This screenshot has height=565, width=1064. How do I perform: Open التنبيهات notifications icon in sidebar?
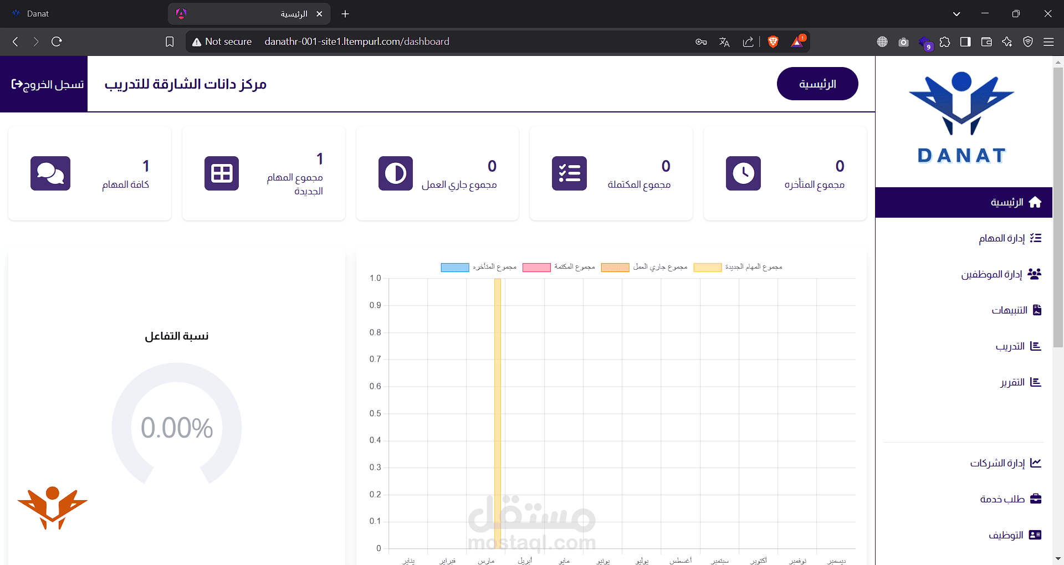pyautogui.click(x=1037, y=310)
